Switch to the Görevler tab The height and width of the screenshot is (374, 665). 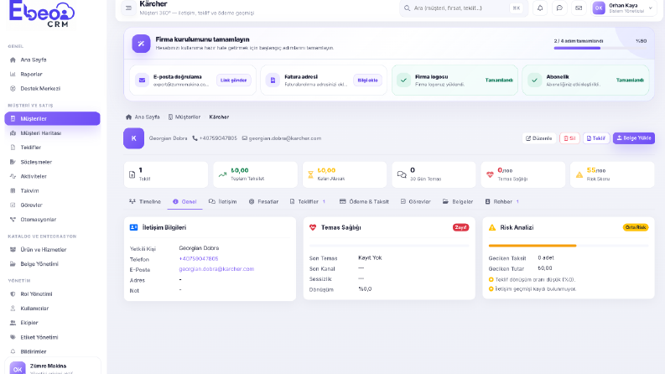click(416, 202)
